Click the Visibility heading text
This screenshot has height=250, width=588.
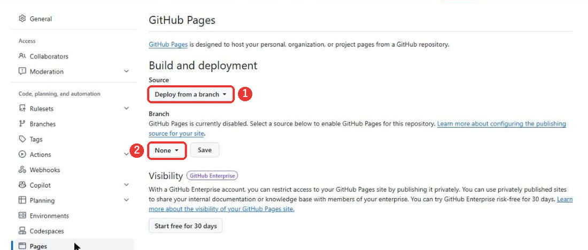coord(166,176)
